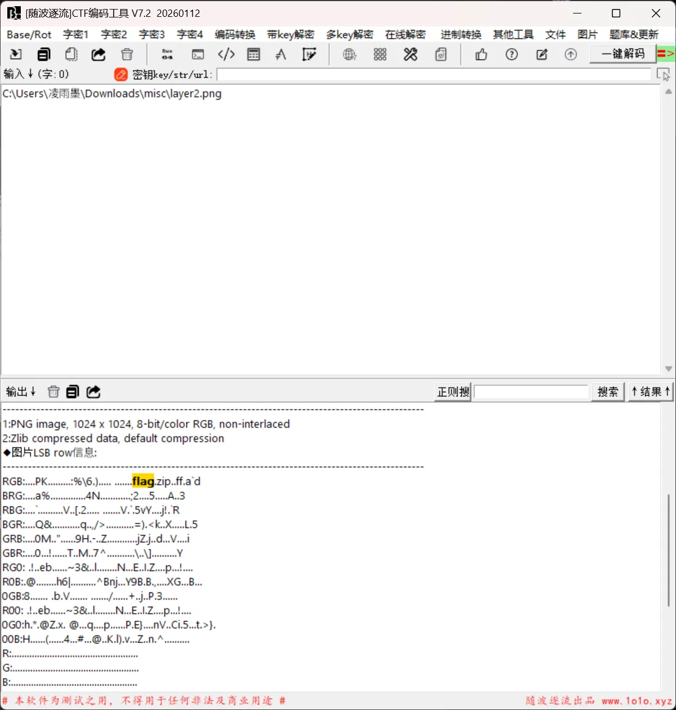Image resolution: width=676 pixels, height=710 pixels.
Task: Open the Base/Rot menu
Action: 29,34
